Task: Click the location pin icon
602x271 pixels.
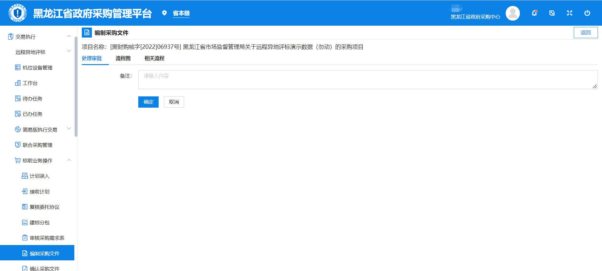Action: click(164, 13)
